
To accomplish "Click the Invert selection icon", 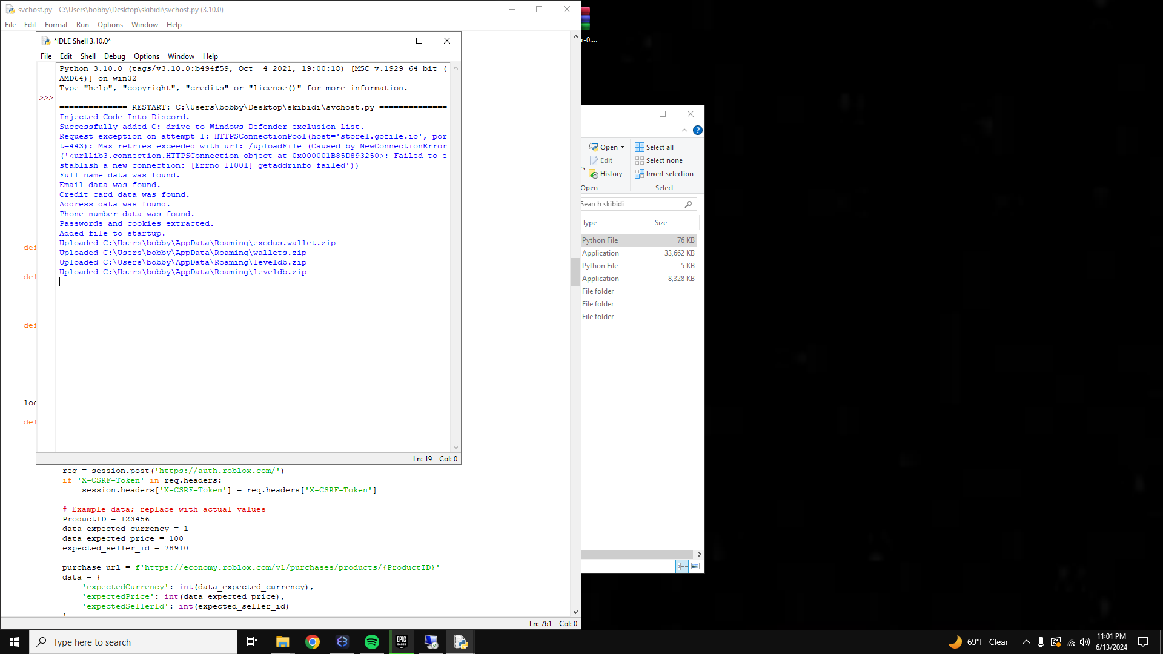I will click(x=639, y=174).
